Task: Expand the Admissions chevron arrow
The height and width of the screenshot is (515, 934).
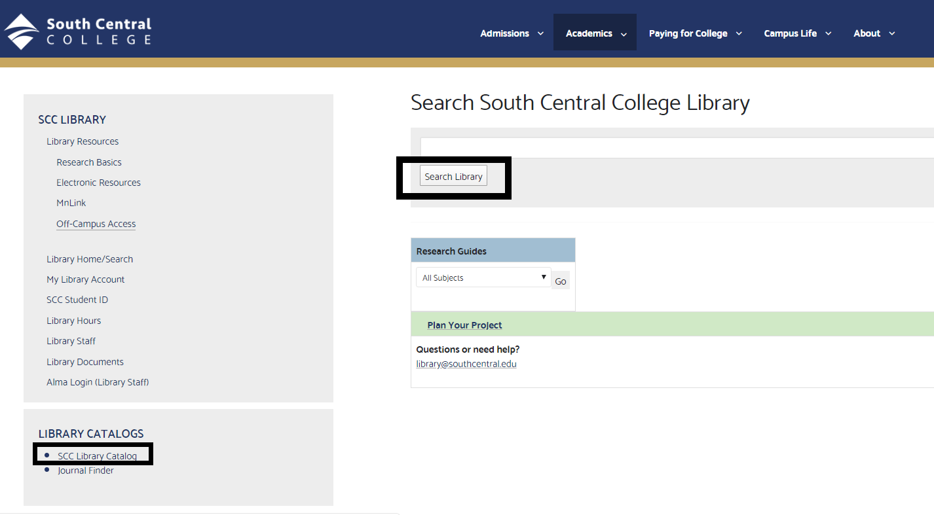Action: click(x=540, y=34)
